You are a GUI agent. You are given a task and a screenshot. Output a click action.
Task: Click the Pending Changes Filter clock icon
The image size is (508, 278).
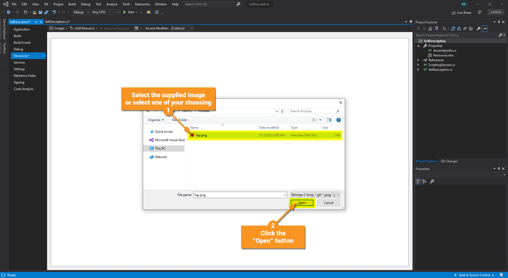click(x=444, y=29)
